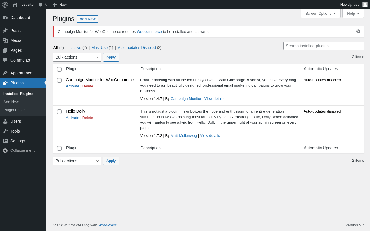The width and height of the screenshot is (370, 231).
Task: Click the Add New button beside Plugins title
Action: click(88, 19)
